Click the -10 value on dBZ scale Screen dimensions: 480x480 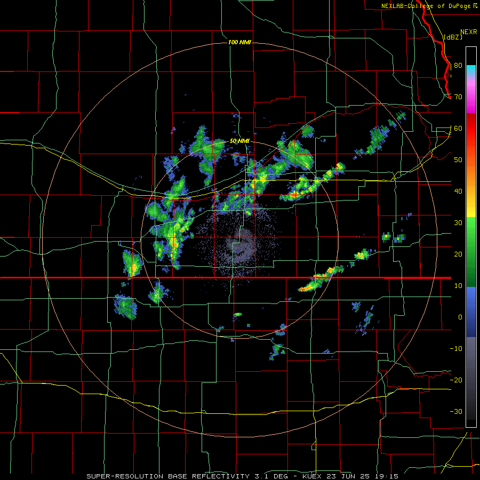pos(456,348)
